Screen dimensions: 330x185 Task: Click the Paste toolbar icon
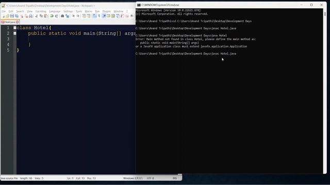(46, 16)
